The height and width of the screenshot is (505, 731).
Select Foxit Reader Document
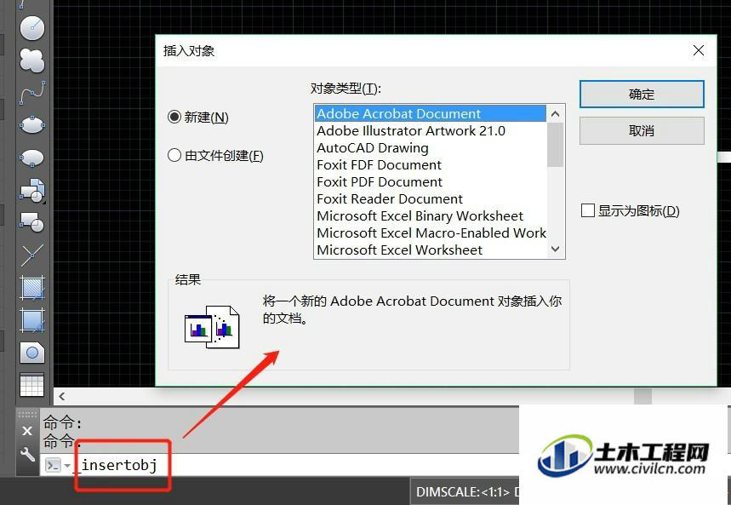coord(431,198)
